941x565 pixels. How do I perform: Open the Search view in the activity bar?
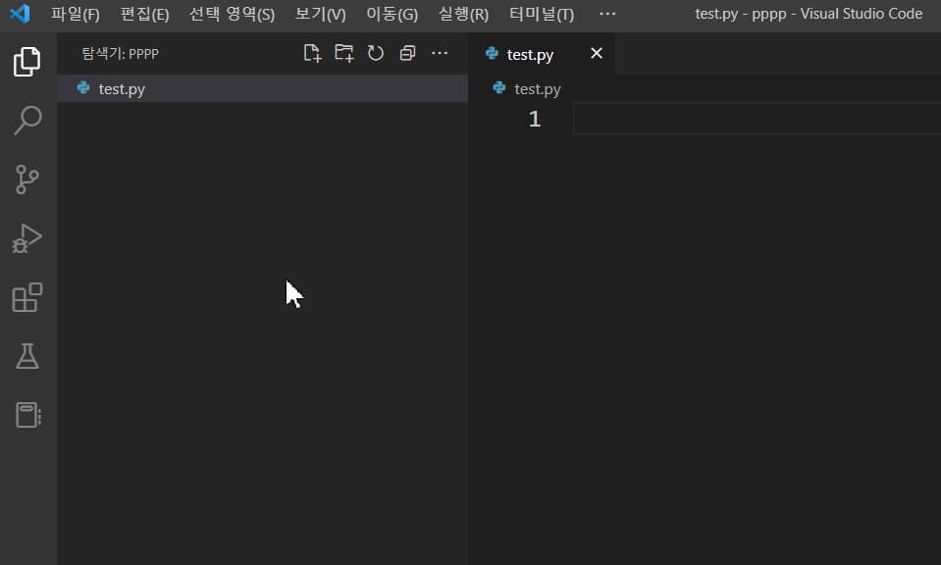tap(26, 119)
